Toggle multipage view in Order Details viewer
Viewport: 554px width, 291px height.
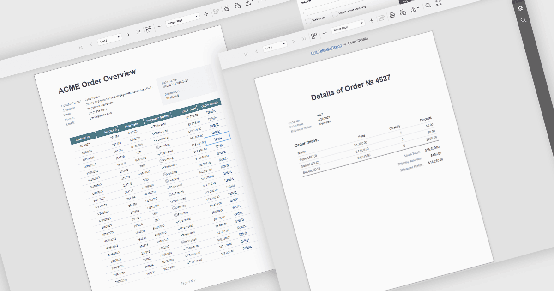(x=314, y=36)
